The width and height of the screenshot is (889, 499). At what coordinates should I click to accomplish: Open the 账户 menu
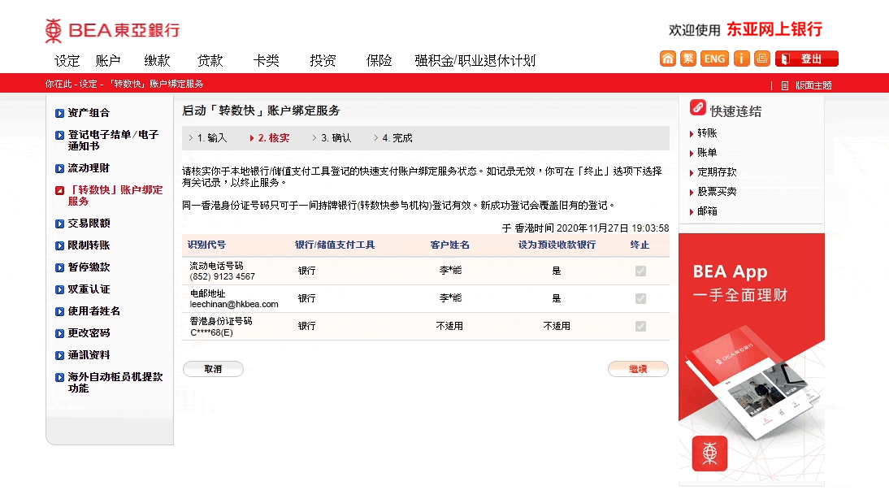(108, 61)
